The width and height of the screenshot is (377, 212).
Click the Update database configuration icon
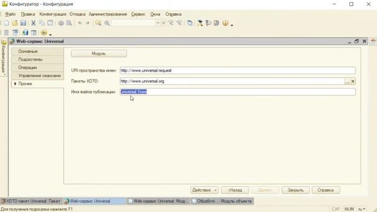(x=25, y=32)
